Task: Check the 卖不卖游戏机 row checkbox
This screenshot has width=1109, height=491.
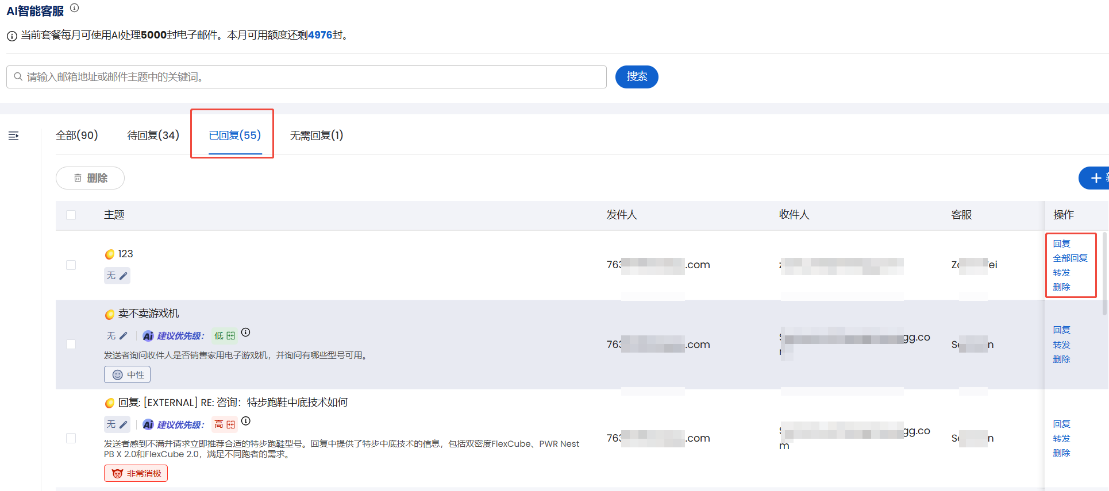Action: [71, 344]
